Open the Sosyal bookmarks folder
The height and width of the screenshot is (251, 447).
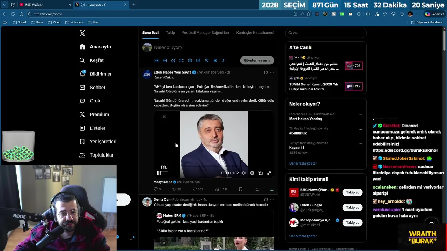pyautogui.click(x=20, y=22)
